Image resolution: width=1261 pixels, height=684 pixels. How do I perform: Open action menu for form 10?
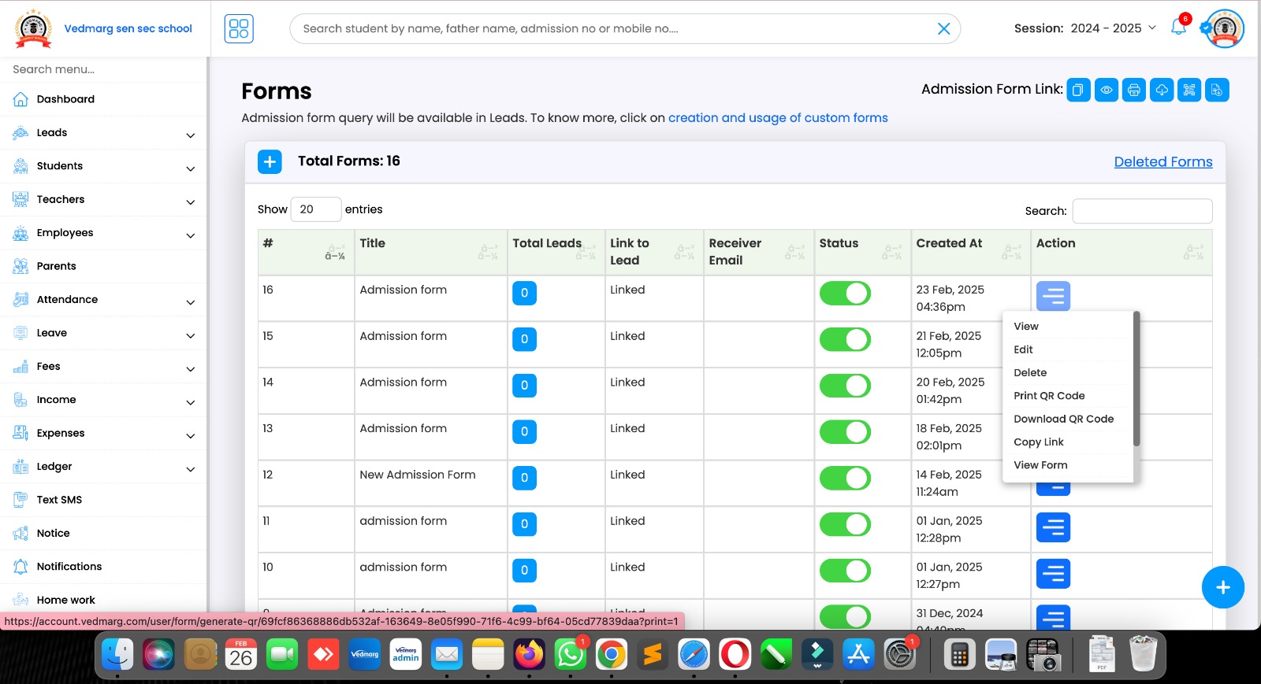tap(1053, 574)
